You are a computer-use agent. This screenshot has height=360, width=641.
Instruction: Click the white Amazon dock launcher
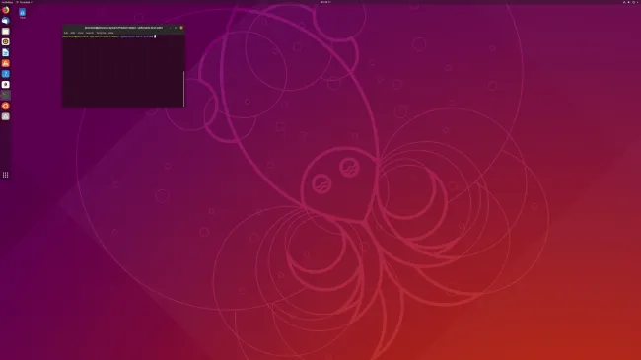tap(5, 84)
